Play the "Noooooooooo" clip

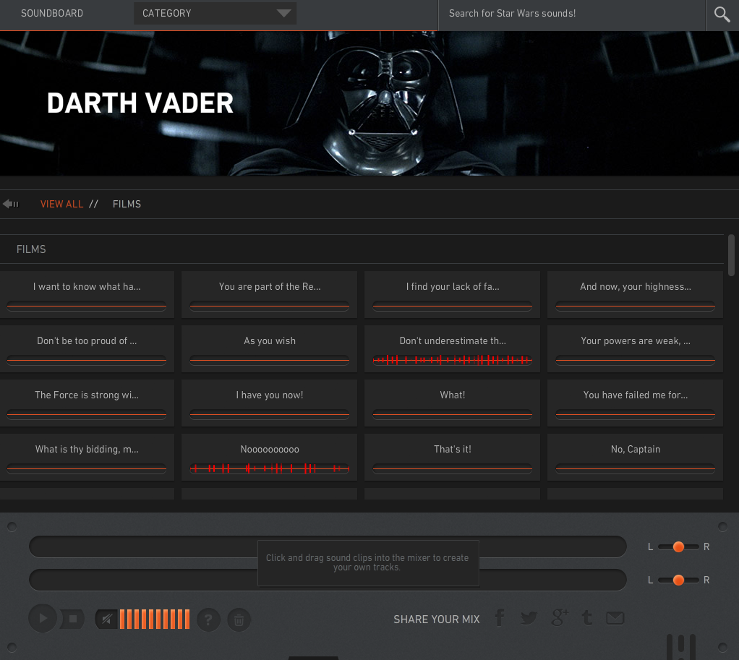(270, 457)
